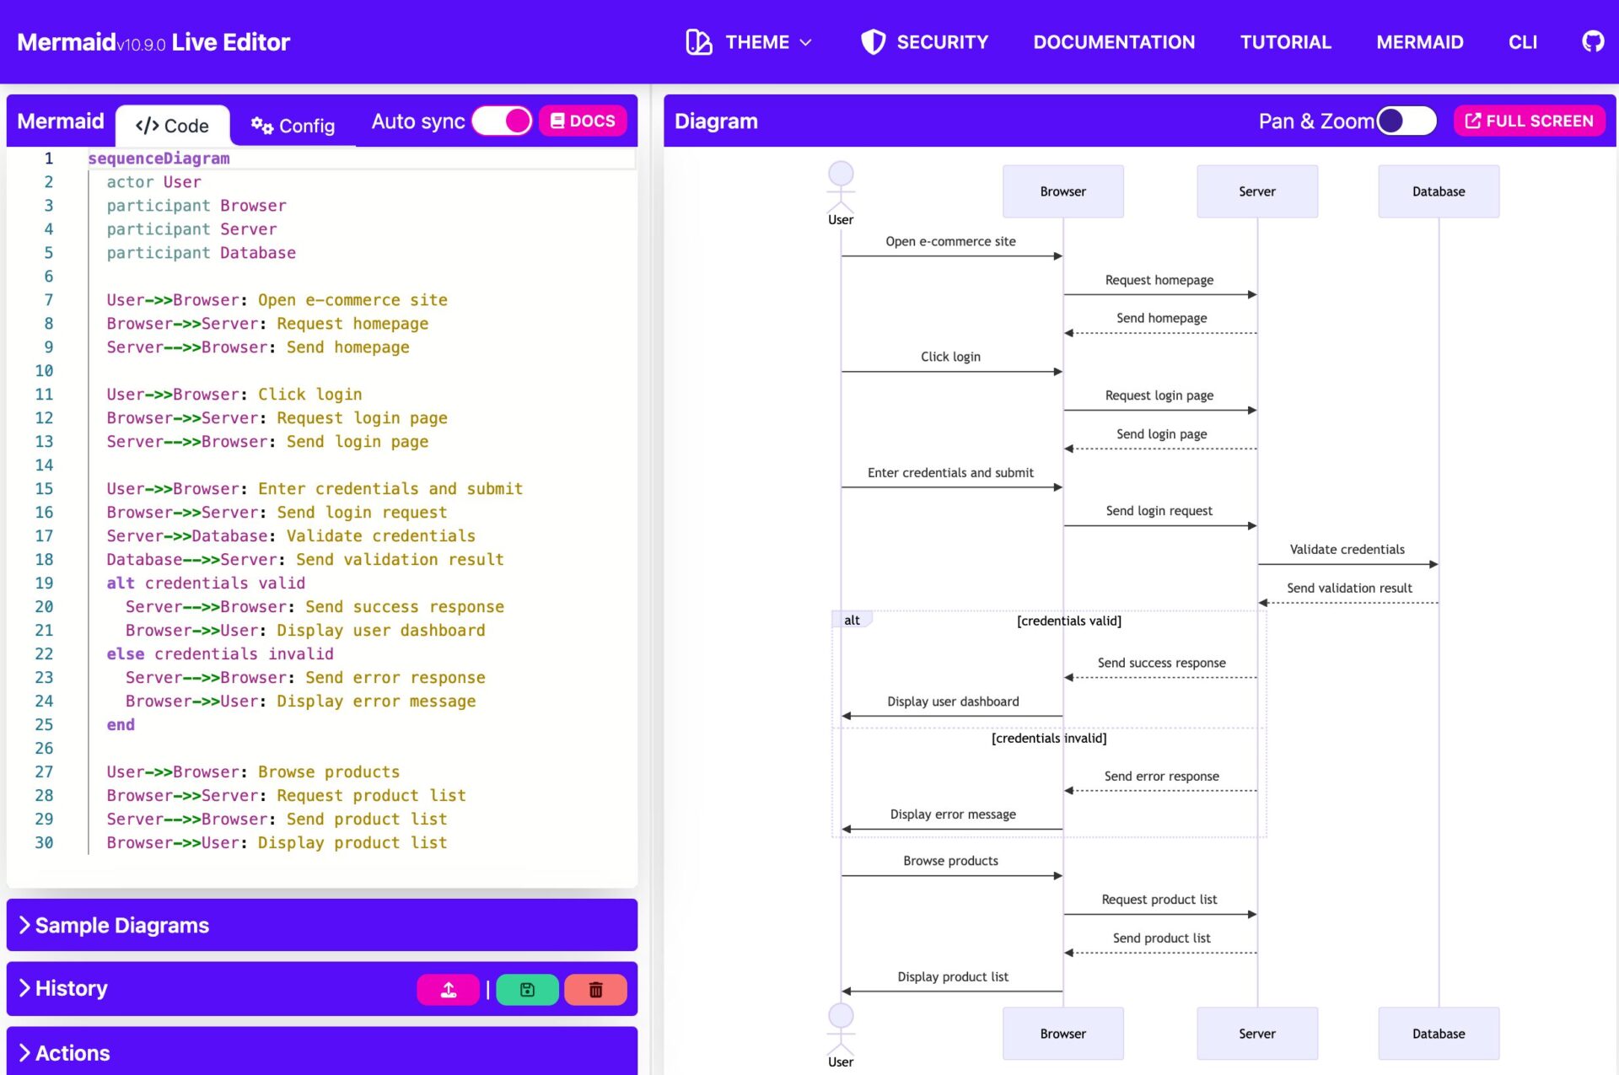The height and width of the screenshot is (1075, 1619).
Task: Click code line 19 alt credentials valid
Action: point(206,583)
